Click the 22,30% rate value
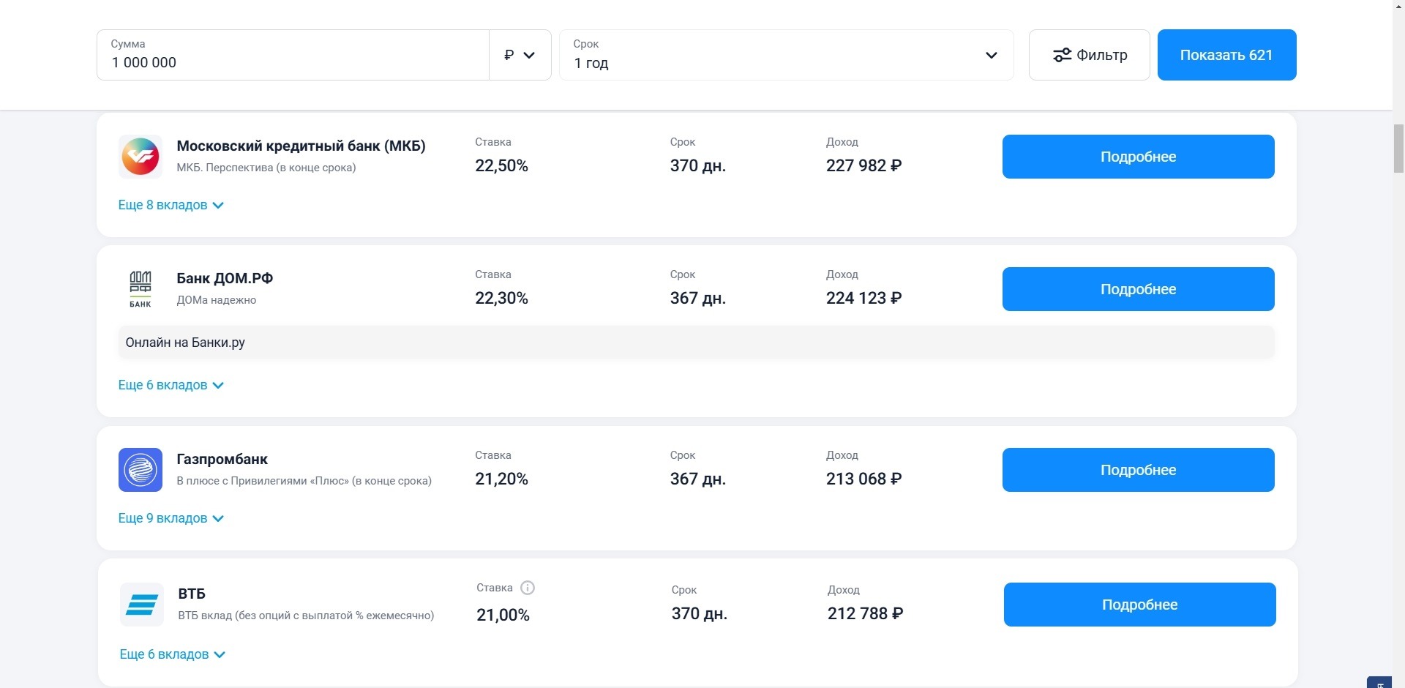This screenshot has height=688, width=1405. [502, 299]
